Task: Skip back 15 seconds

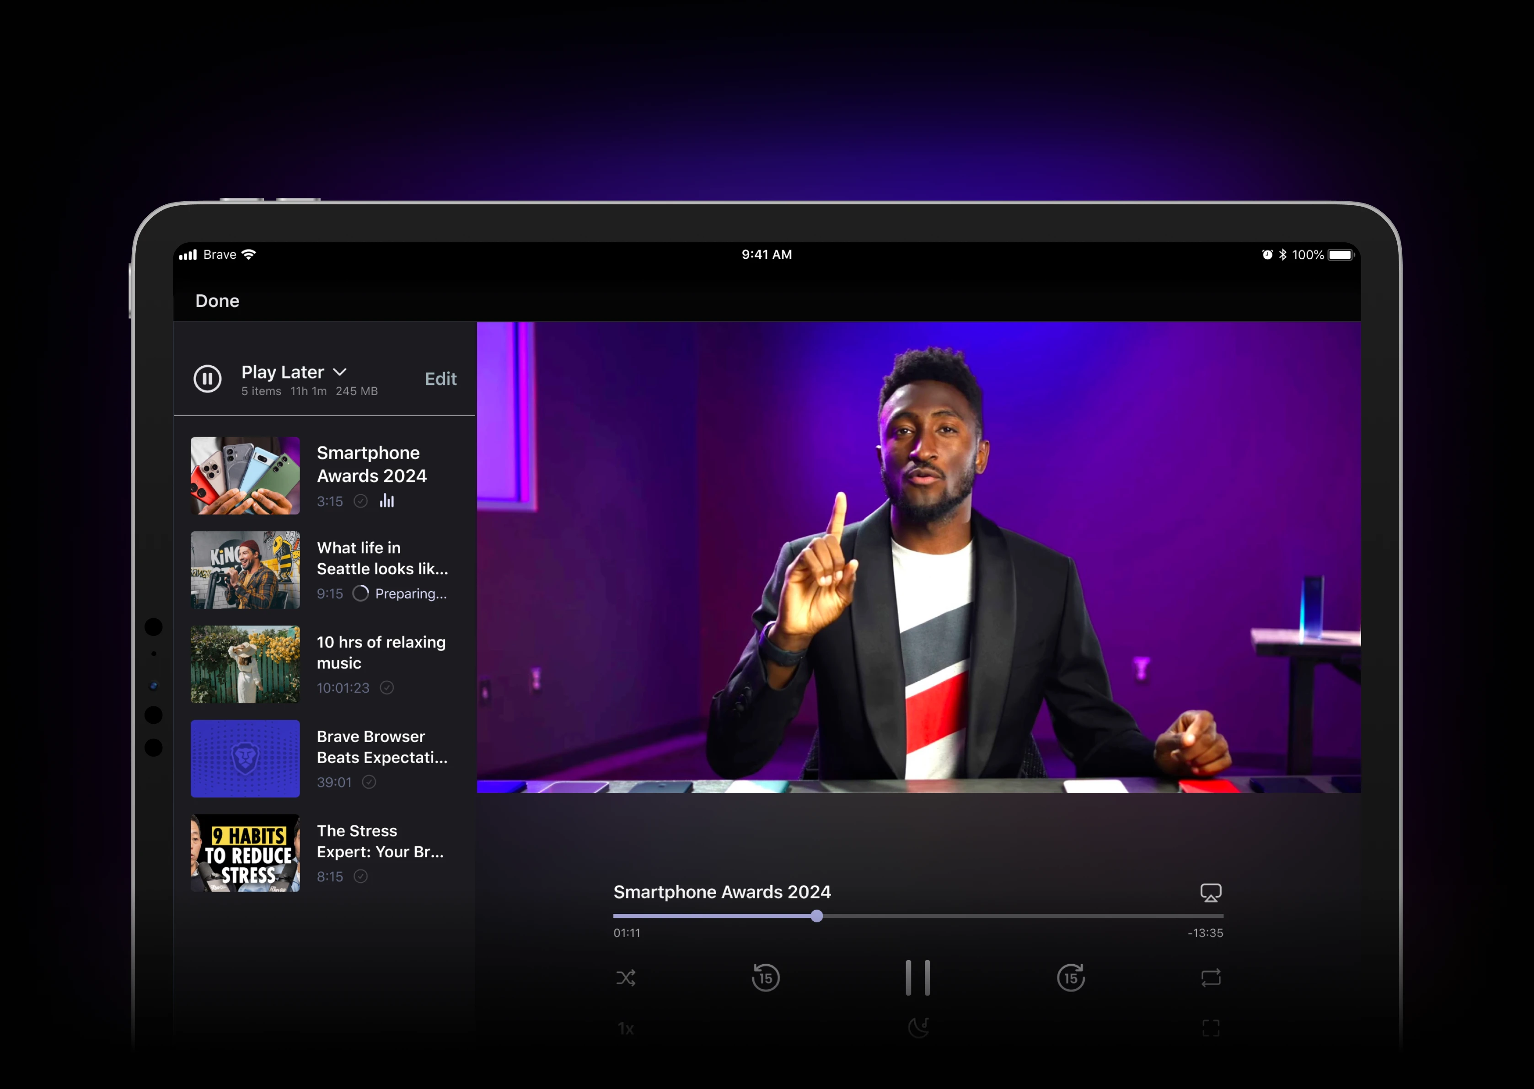Action: click(x=765, y=977)
